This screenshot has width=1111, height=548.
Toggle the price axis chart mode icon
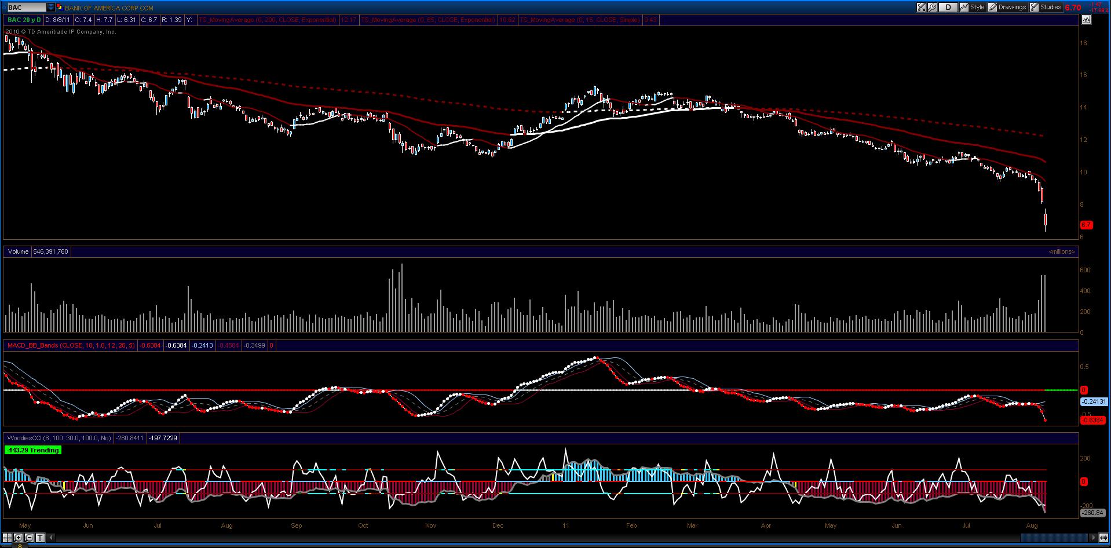pyautogui.click(x=1086, y=19)
